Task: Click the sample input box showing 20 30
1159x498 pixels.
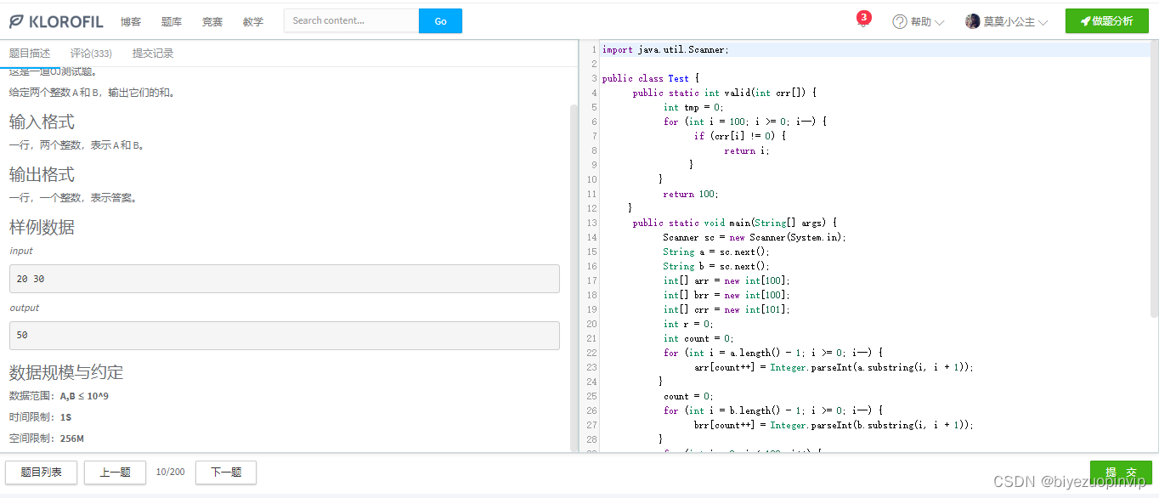Action: pyautogui.click(x=285, y=279)
